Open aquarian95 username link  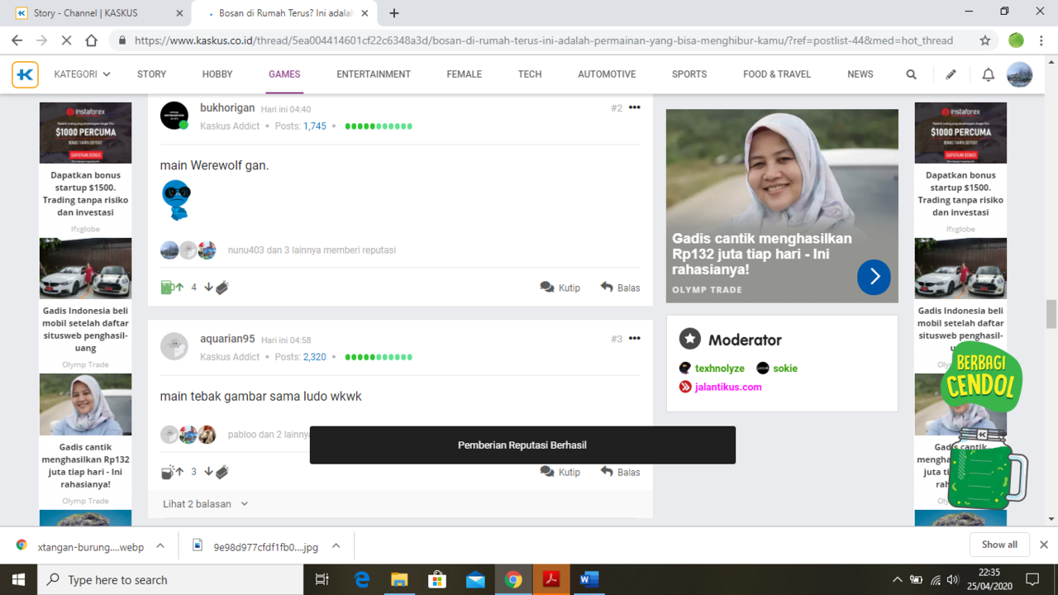(227, 339)
